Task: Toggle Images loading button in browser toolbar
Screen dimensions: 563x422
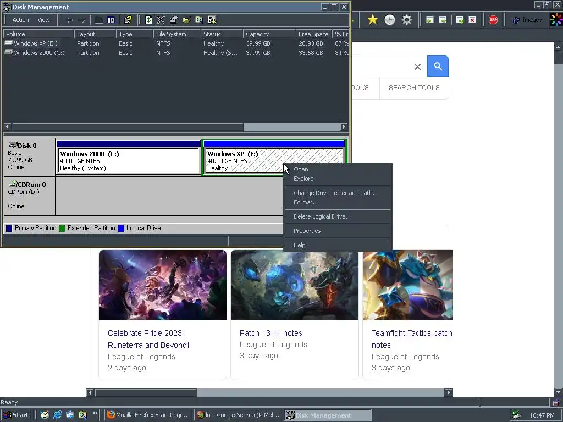Action: point(527,20)
